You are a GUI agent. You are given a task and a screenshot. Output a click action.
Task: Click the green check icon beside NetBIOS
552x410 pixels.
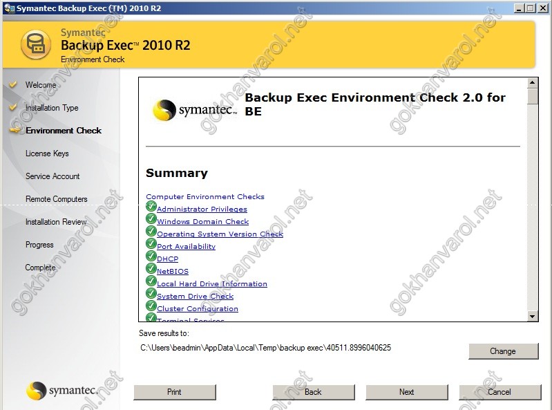pos(151,268)
